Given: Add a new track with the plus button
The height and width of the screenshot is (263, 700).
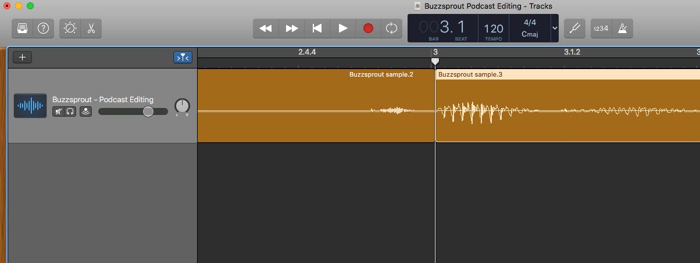Looking at the screenshot, I should 23,57.
